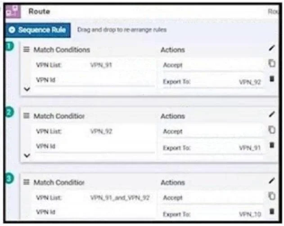Grab rule 3 drag handle icon
The image size is (284, 226).
point(27,182)
